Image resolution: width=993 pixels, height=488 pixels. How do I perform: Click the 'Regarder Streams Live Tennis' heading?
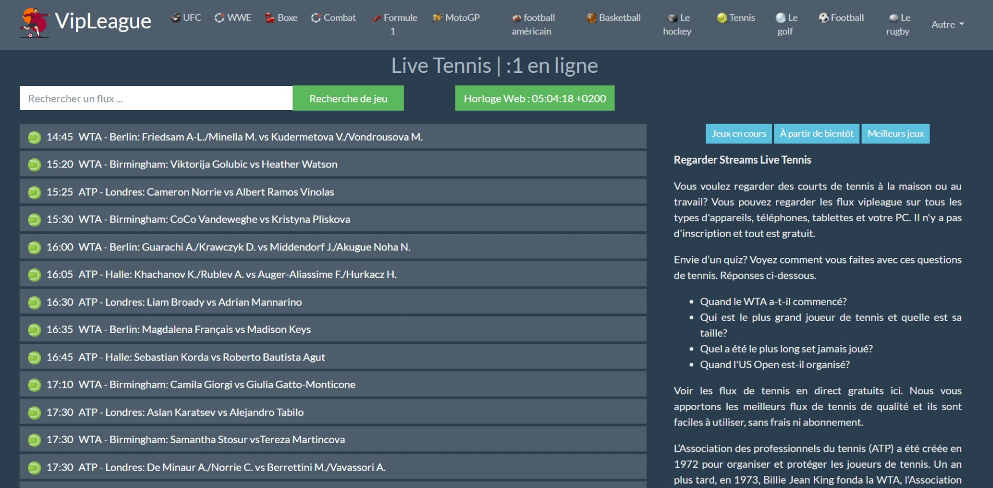[742, 160]
